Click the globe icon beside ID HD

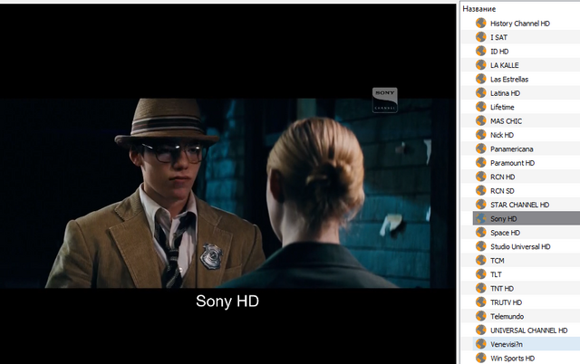[481, 51]
